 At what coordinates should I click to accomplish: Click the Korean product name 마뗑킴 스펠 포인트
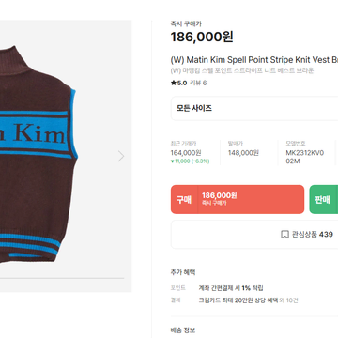tap(242, 70)
